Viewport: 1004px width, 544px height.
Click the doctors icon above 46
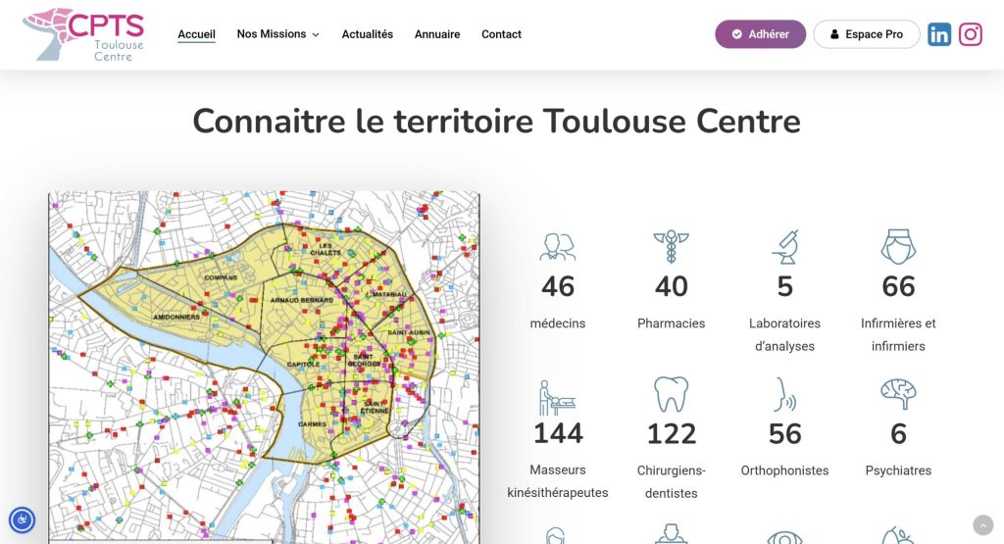(558, 247)
